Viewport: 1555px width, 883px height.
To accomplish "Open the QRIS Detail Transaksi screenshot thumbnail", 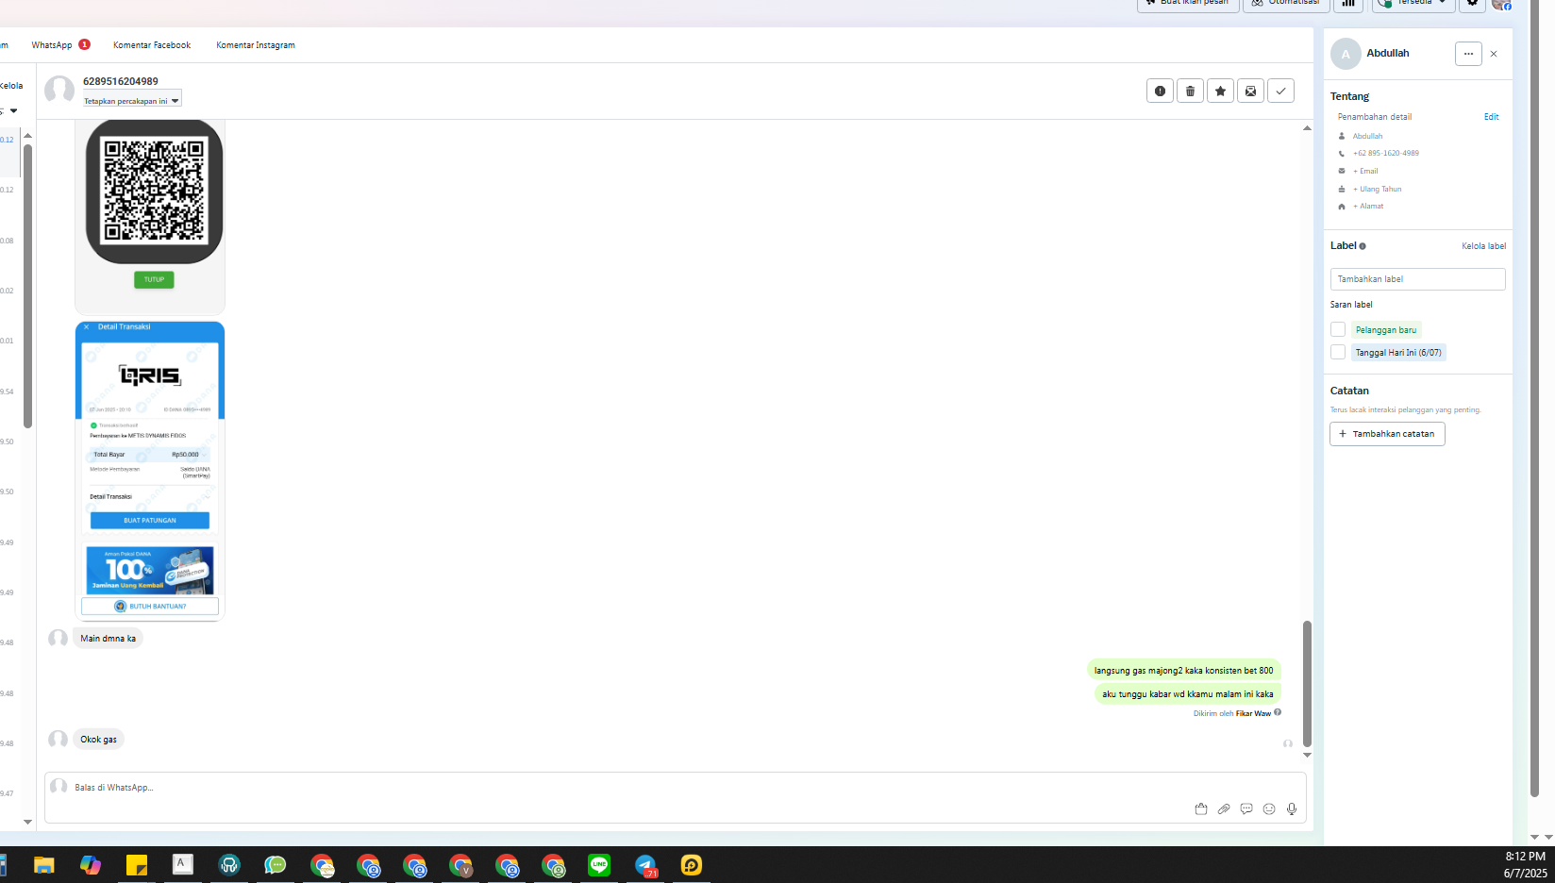I will coord(150,471).
